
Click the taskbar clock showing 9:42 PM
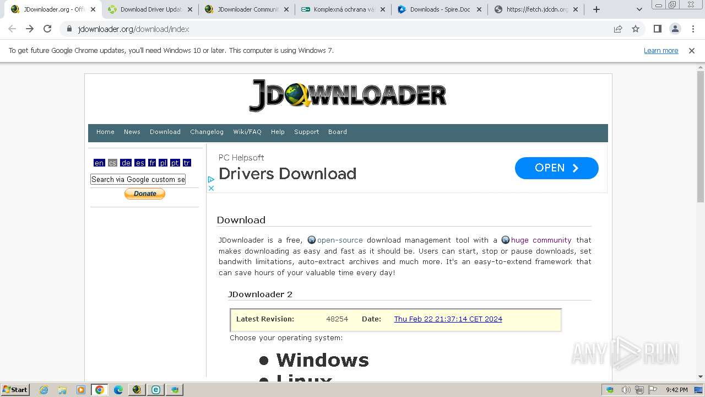coord(676,390)
